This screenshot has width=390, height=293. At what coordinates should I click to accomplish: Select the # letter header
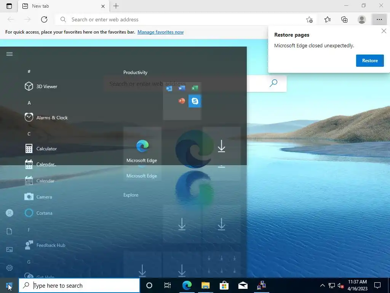tap(29, 71)
